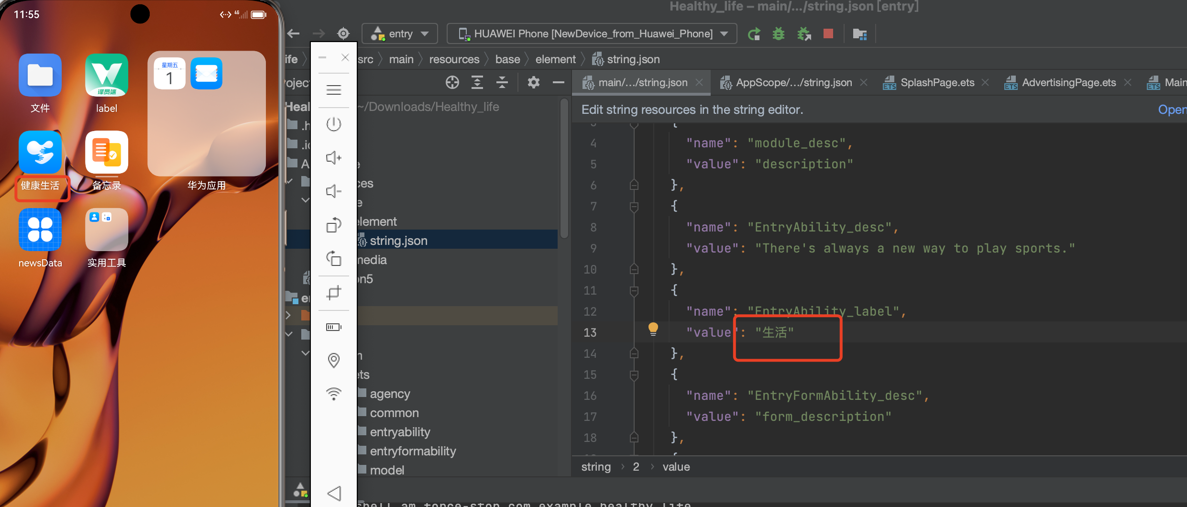1187x507 pixels.
Task: Fold closing brace marker at line 18
Action: coord(634,437)
